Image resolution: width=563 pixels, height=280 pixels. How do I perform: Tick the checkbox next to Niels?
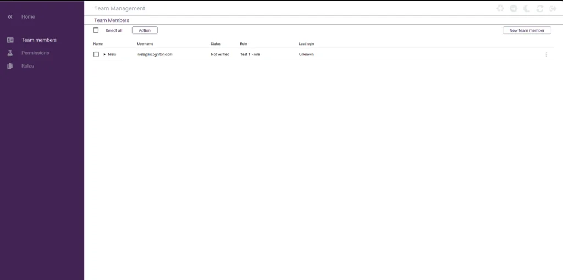(x=96, y=54)
